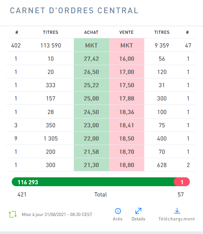
Task: Click the Carnet d'ordres central heading
Action: [x=74, y=11]
